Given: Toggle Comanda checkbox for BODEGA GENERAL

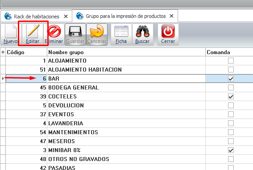Looking at the screenshot, I should coord(231,88).
